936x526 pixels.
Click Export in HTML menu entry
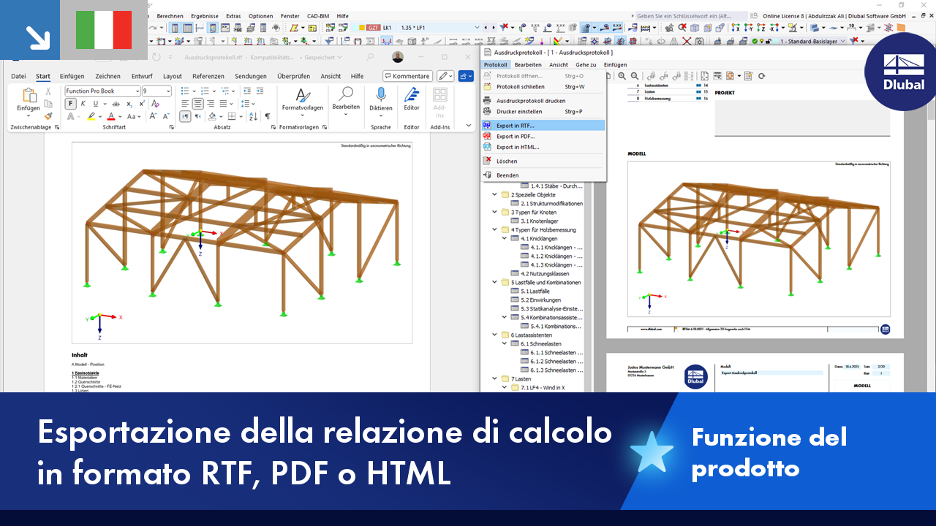pos(543,147)
